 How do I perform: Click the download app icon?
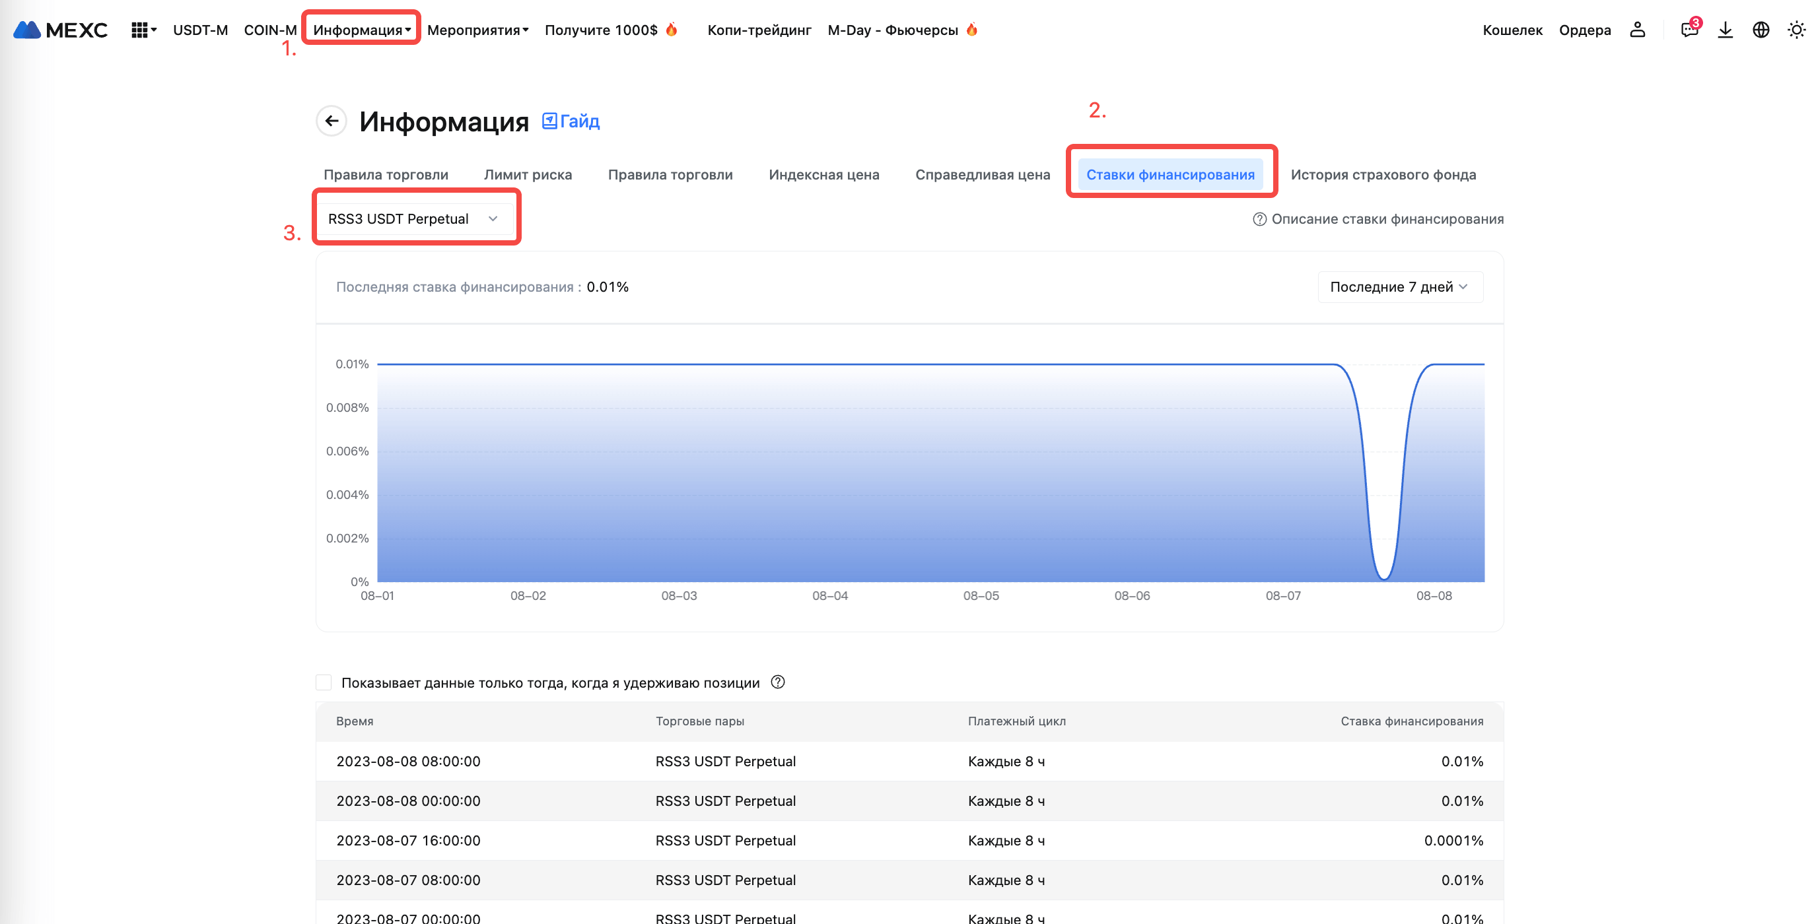click(1724, 30)
